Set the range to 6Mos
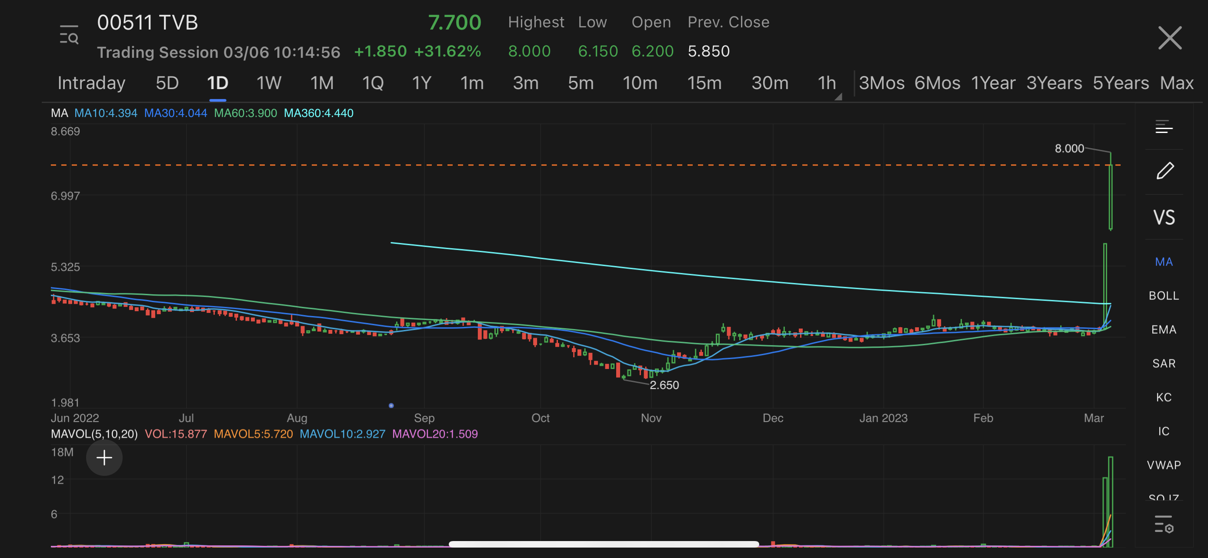This screenshot has height=558, width=1208. (937, 83)
